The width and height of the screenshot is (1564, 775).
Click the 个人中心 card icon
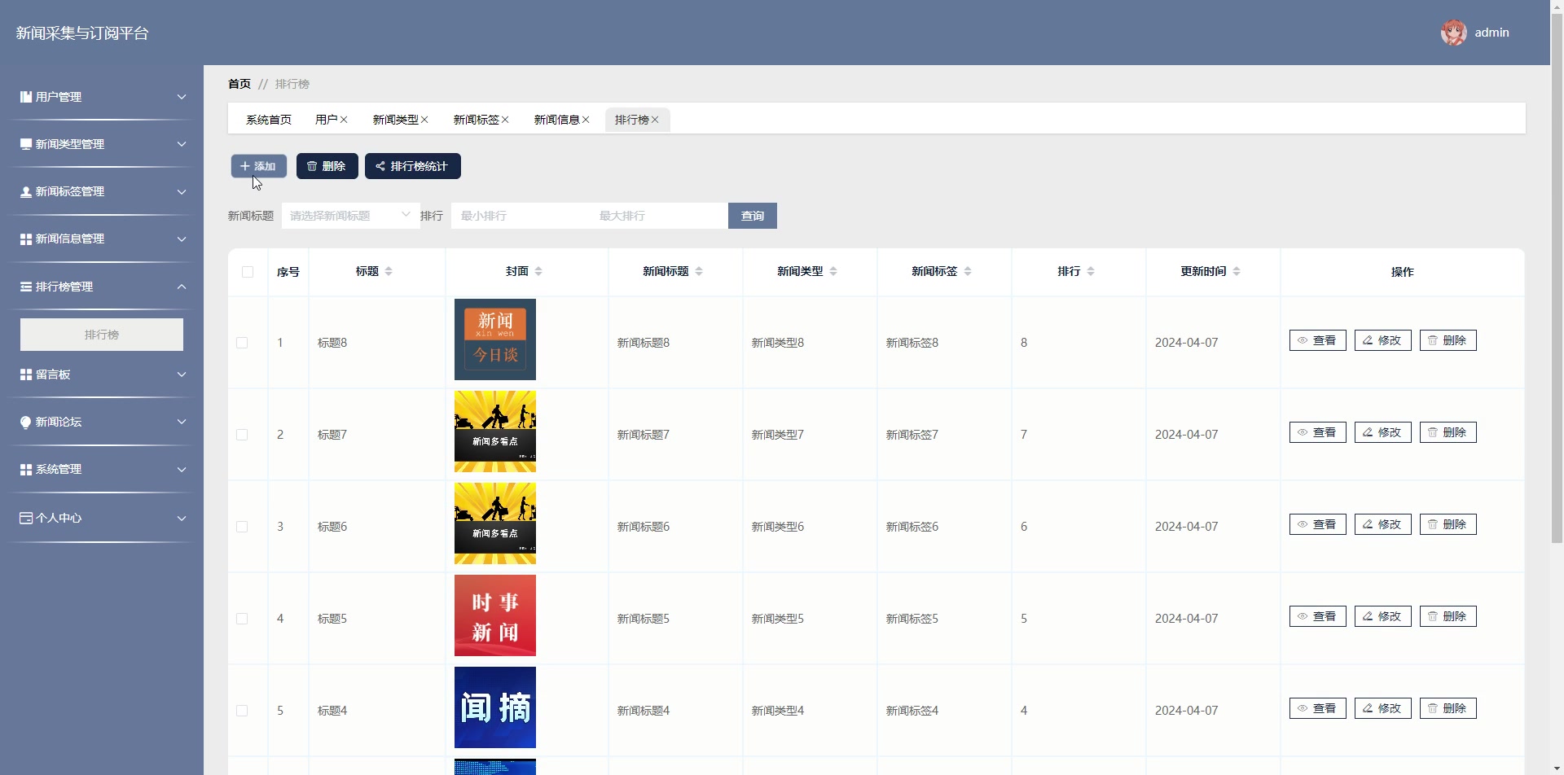[x=26, y=518]
